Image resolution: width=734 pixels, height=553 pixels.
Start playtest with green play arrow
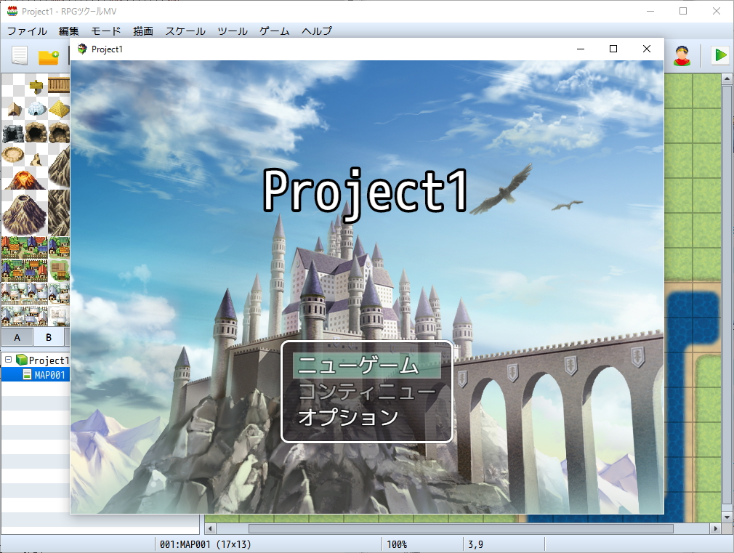(720, 56)
